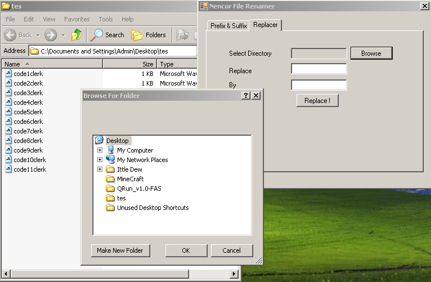The height and width of the screenshot is (282, 431).
Task: Click the Select Directory text field
Action: pyautogui.click(x=319, y=53)
